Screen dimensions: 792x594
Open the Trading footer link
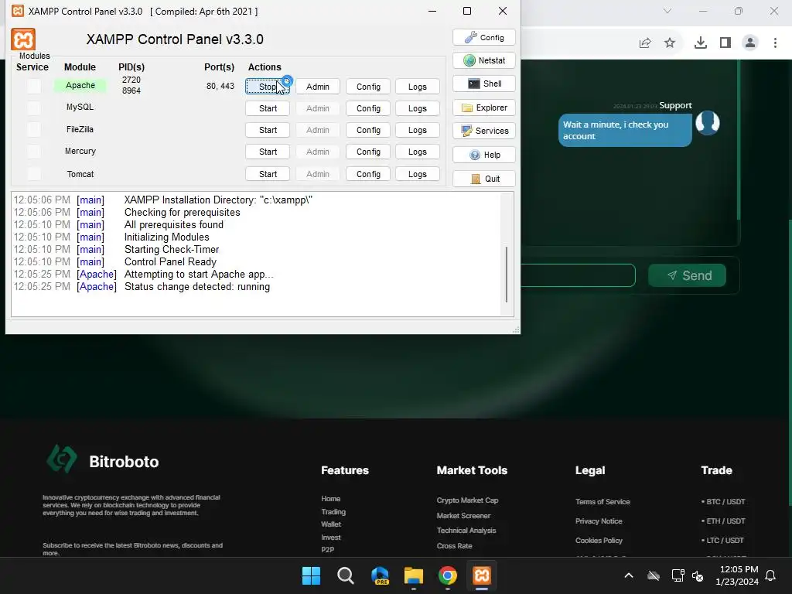[333, 512]
